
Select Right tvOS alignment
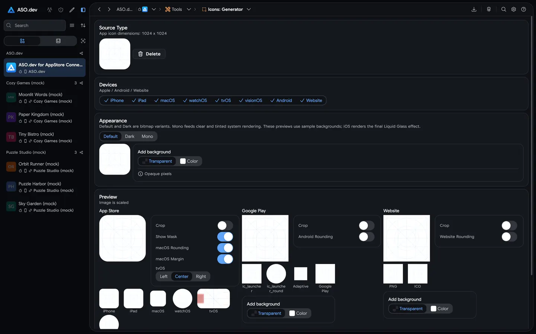(x=201, y=276)
